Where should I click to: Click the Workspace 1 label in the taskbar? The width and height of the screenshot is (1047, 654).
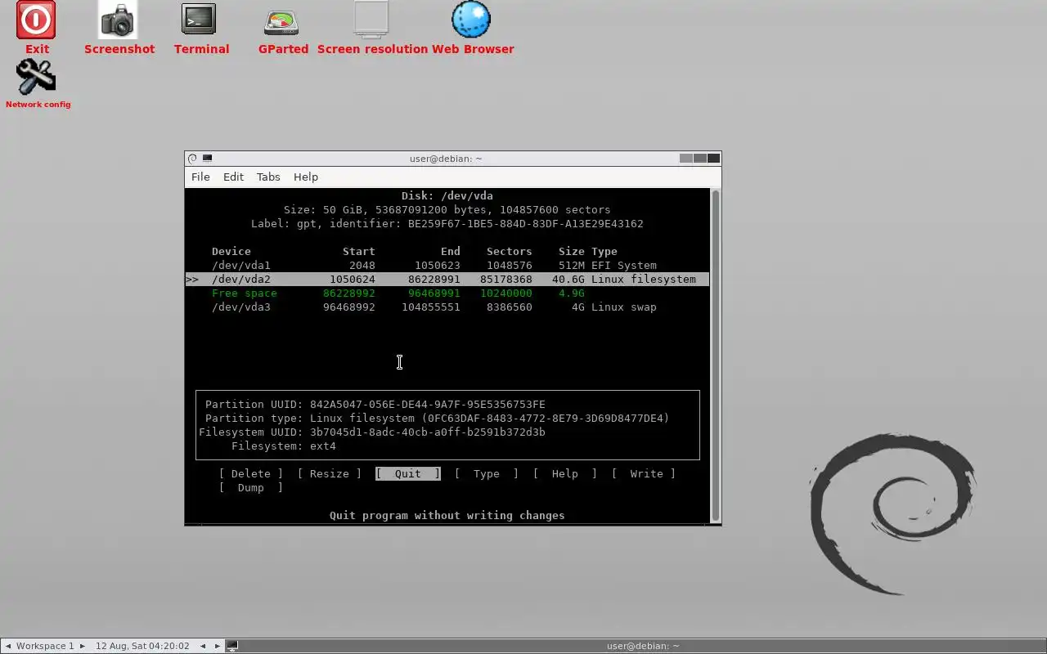[45, 646]
